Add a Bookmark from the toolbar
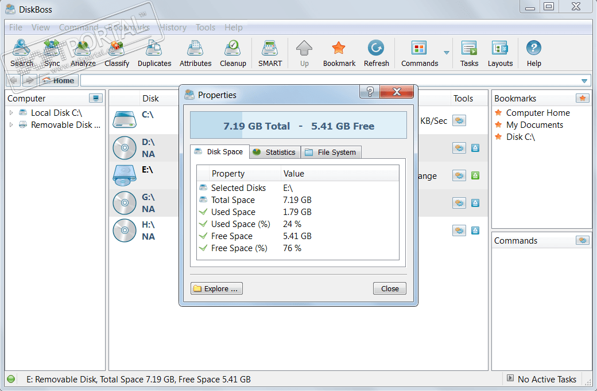 click(339, 53)
